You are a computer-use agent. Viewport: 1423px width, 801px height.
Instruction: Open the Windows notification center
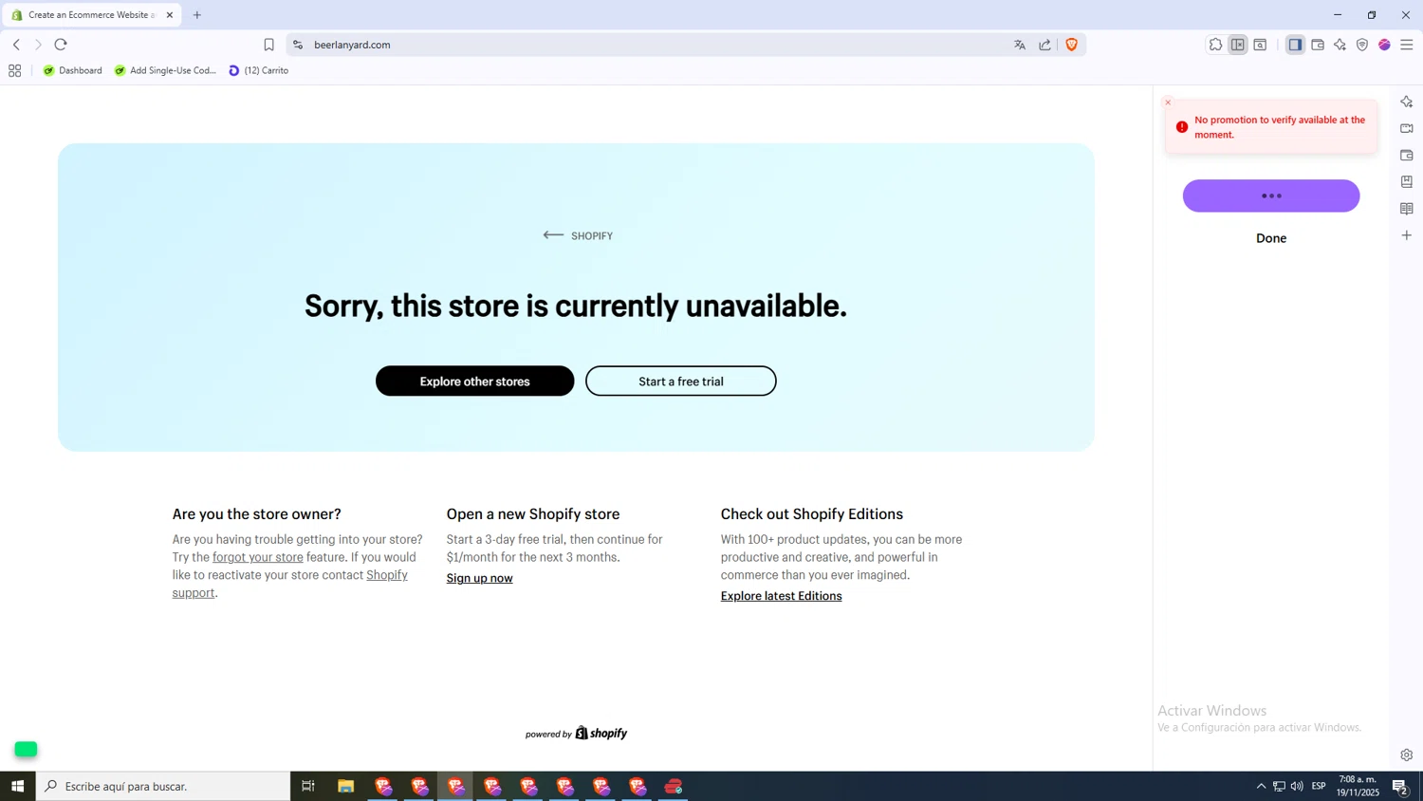(x=1400, y=786)
